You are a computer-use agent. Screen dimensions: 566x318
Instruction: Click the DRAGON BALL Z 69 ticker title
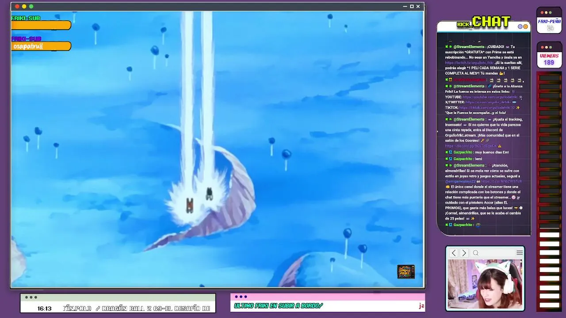(x=156, y=308)
